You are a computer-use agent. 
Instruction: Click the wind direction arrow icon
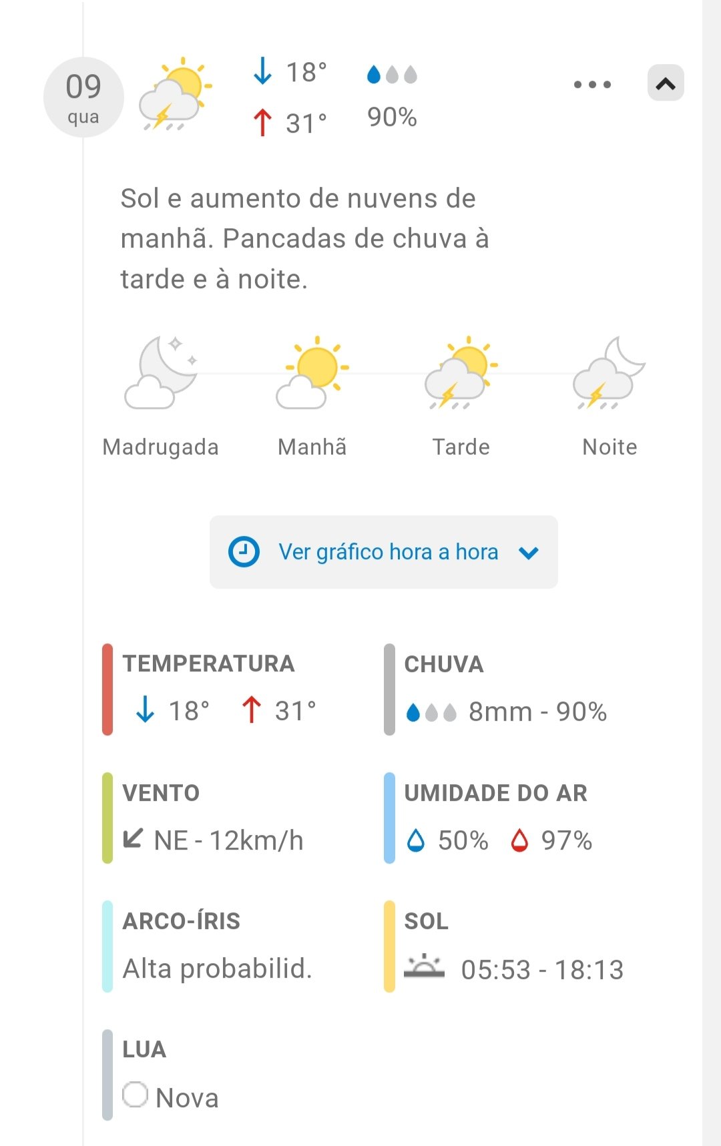pyautogui.click(x=134, y=838)
